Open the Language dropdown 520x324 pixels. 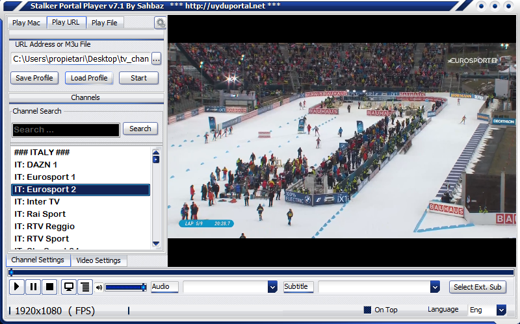point(501,310)
